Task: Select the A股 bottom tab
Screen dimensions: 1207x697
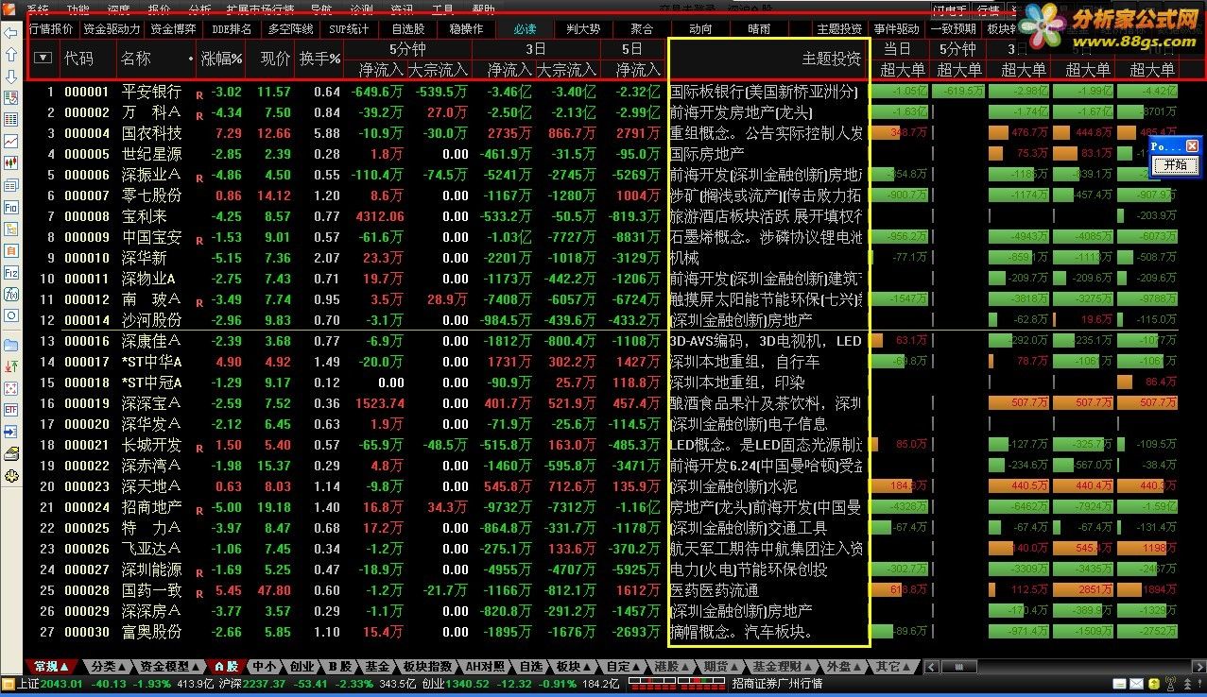Action: (x=226, y=667)
